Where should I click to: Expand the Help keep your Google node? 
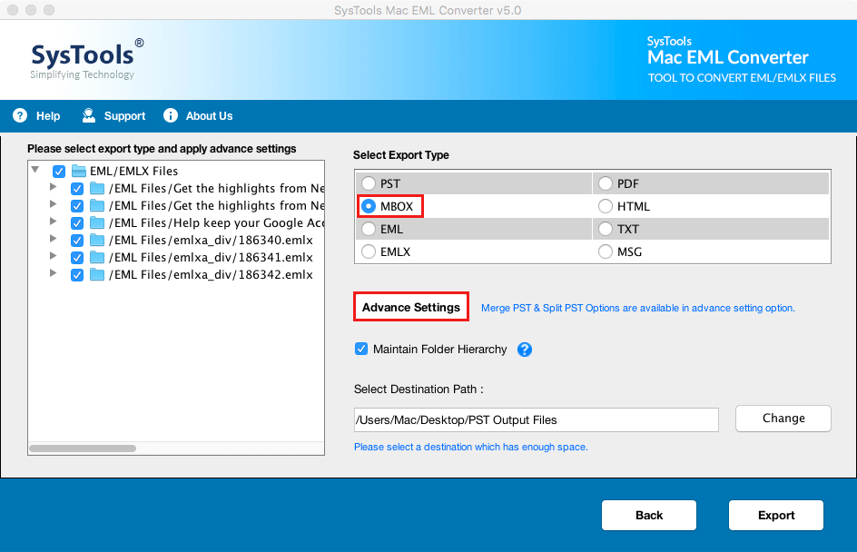click(53, 221)
